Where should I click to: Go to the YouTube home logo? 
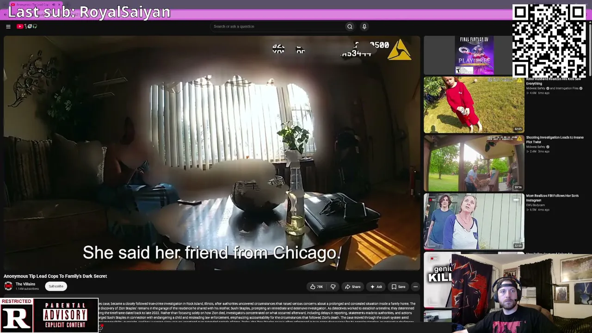(x=27, y=26)
